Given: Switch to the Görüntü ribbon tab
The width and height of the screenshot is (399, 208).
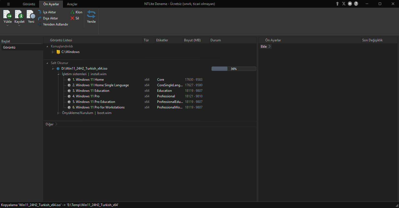Looking at the screenshot, I should point(29,4).
